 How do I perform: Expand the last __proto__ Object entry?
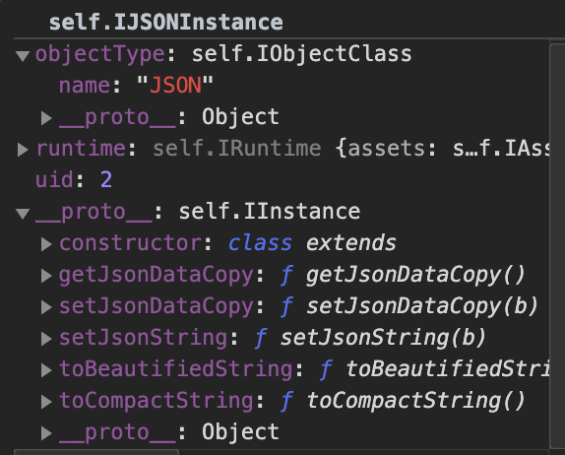46,433
